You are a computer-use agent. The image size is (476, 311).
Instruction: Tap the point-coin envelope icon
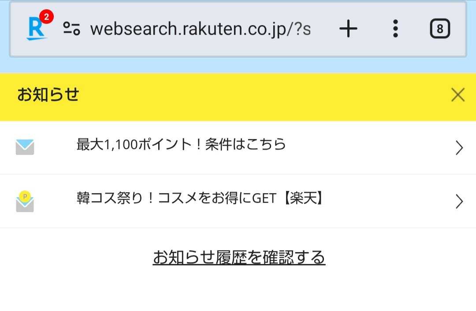point(25,201)
